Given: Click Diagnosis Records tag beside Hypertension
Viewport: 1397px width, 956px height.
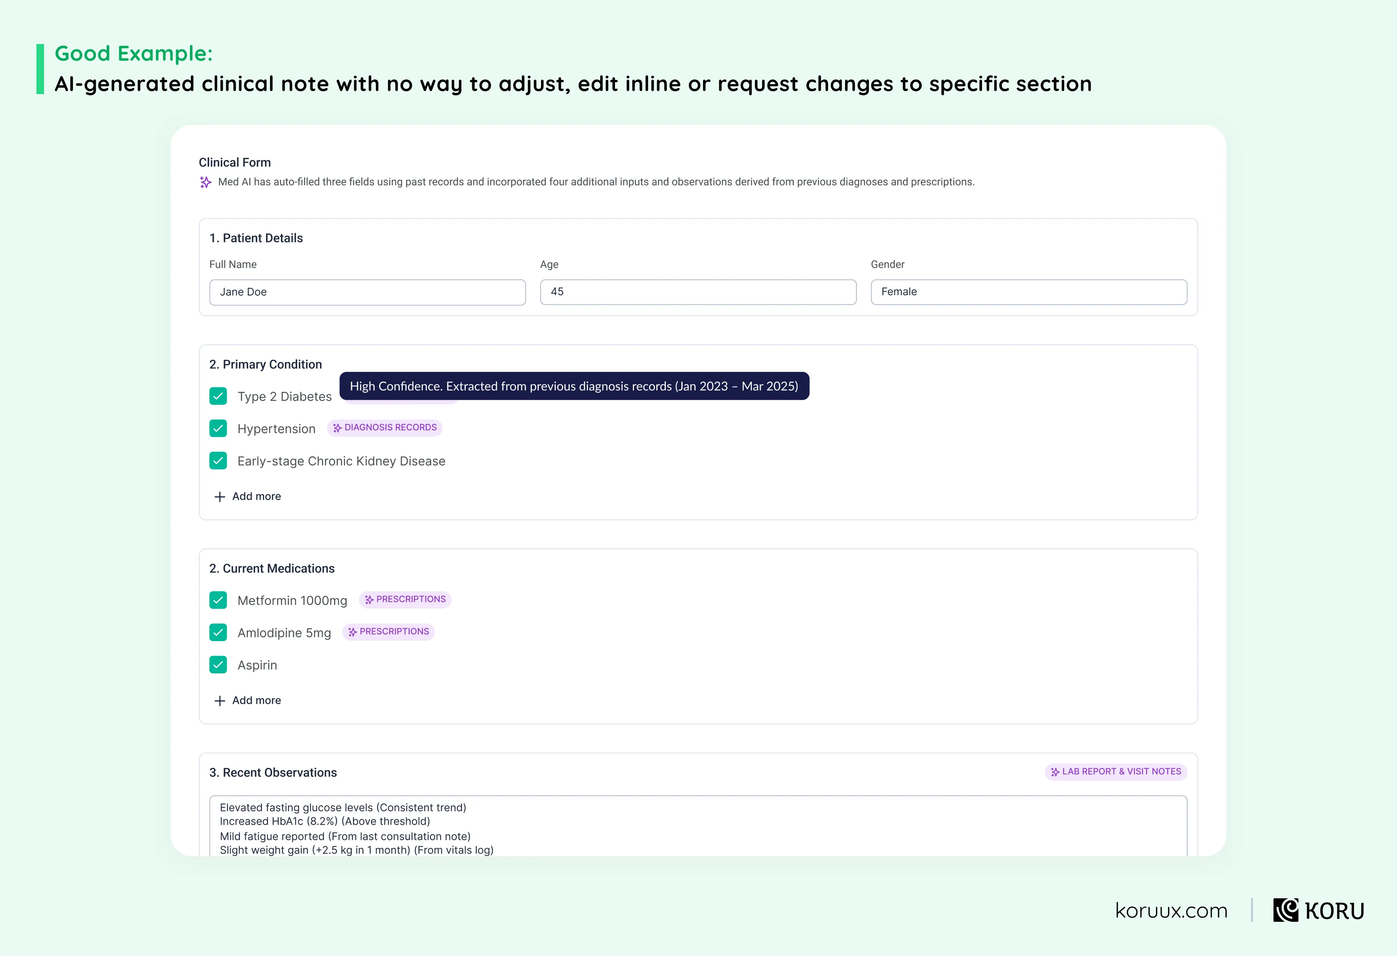Looking at the screenshot, I should [385, 428].
